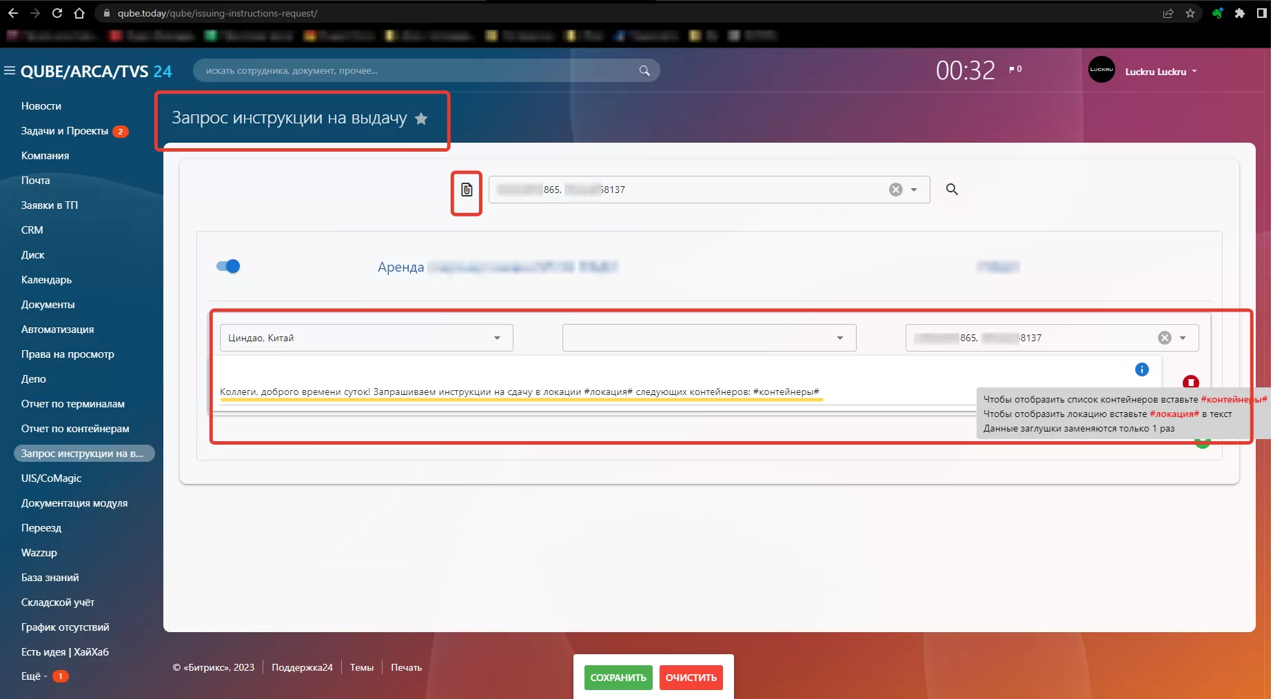This screenshot has height=699, width=1273.
Task: Go back in browser
Action: 12,13
